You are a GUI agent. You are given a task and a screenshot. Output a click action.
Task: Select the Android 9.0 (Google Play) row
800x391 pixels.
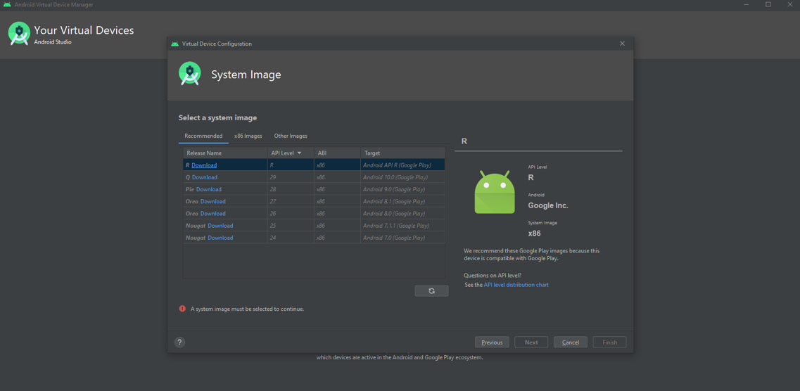pyautogui.click(x=314, y=189)
